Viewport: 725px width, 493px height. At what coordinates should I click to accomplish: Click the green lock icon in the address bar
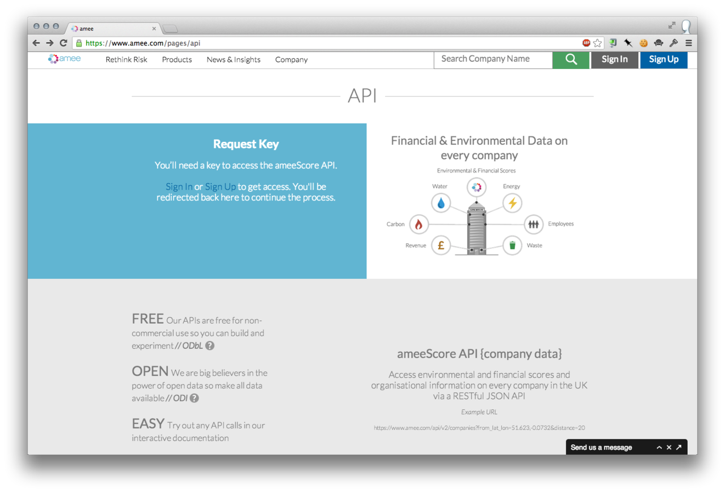click(x=79, y=43)
